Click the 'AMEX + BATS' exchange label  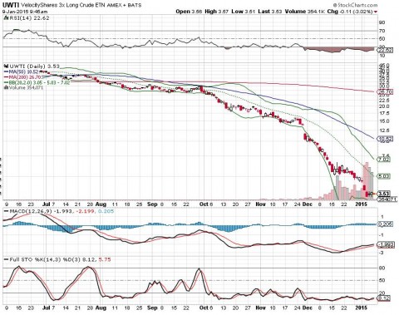pyautogui.click(x=125, y=5)
